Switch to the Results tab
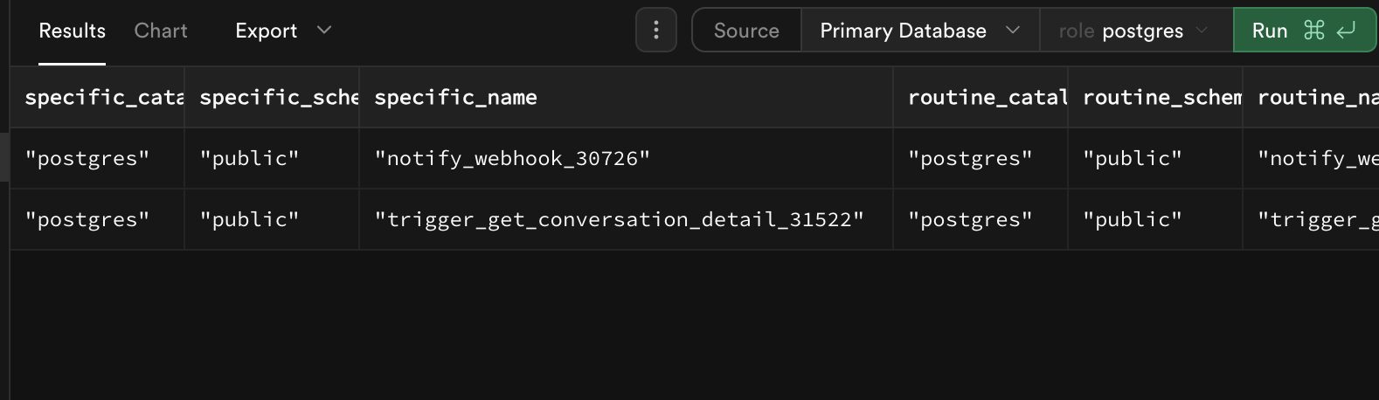This screenshot has width=1379, height=400. [73, 31]
